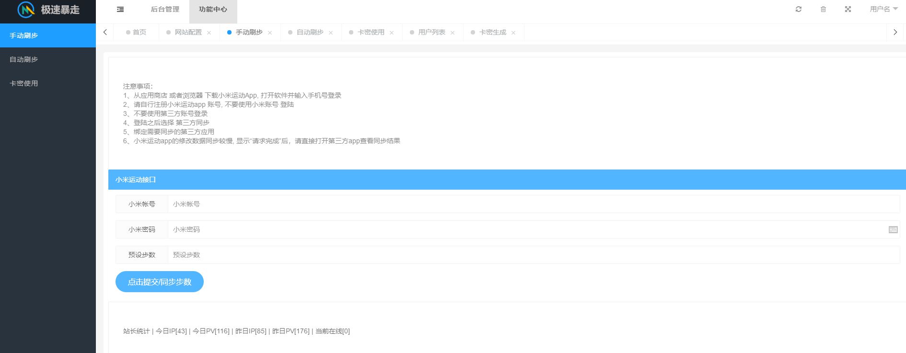The height and width of the screenshot is (353, 906).
Task: Go to the 首页 tab
Action: (139, 33)
